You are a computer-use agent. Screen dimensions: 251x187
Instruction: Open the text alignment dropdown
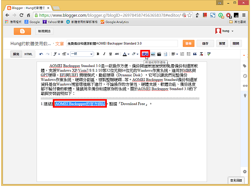coord(174,54)
